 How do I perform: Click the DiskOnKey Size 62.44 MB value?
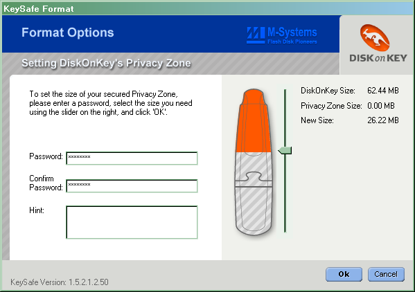383,91
